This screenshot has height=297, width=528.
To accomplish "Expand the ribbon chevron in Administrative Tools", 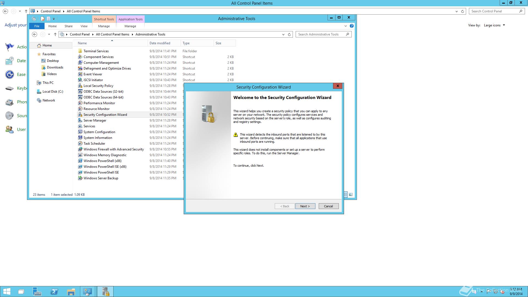I will [x=346, y=26].
